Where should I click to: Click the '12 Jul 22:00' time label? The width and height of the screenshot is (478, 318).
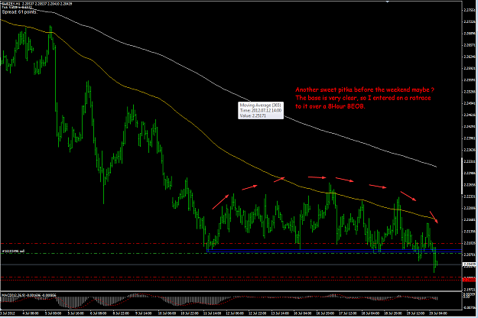(257, 313)
